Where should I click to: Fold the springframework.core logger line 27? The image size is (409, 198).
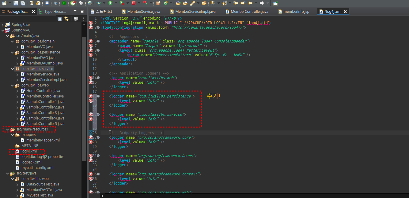coord(99,137)
